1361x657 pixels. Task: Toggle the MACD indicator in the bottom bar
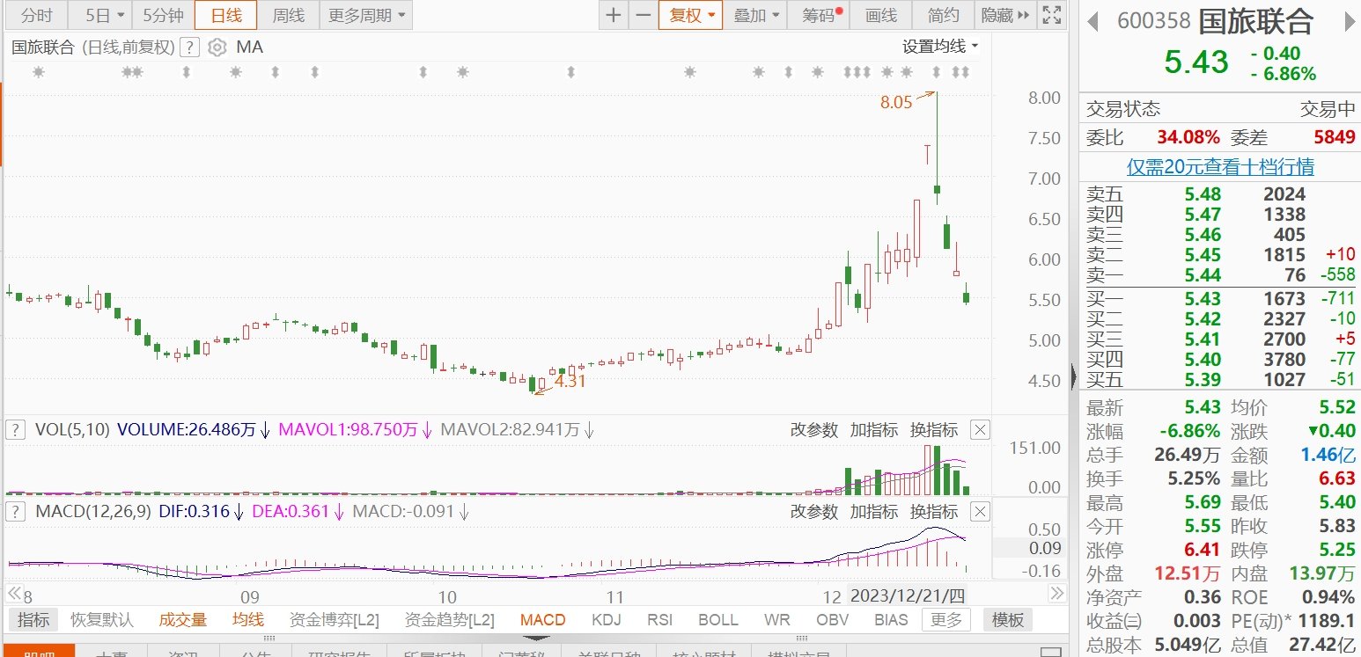pos(542,620)
